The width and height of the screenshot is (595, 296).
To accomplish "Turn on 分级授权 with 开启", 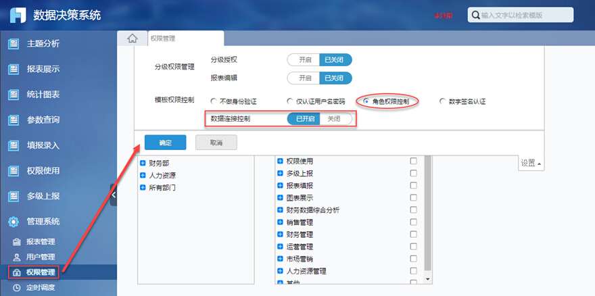I will click(x=304, y=59).
